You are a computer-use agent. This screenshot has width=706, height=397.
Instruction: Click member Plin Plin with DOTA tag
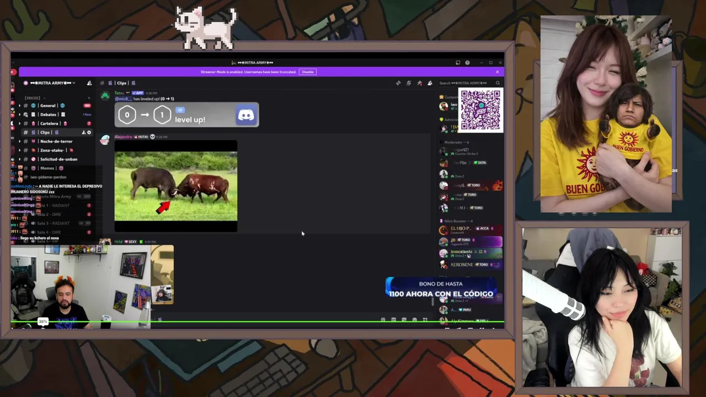point(470,163)
